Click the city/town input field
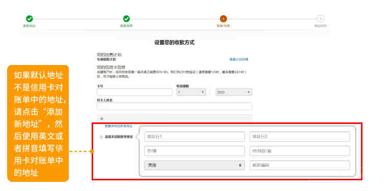This screenshot has height=191, width=390. [194, 151]
